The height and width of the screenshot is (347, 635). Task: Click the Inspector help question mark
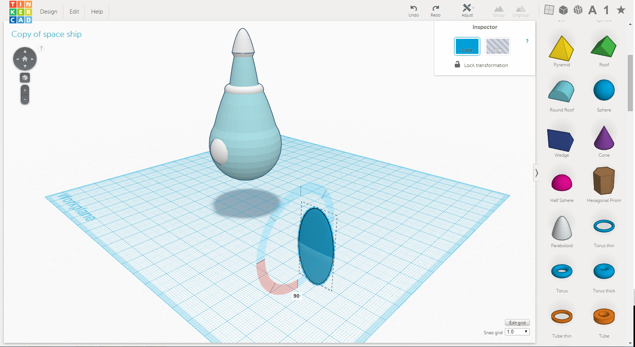point(527,41)
